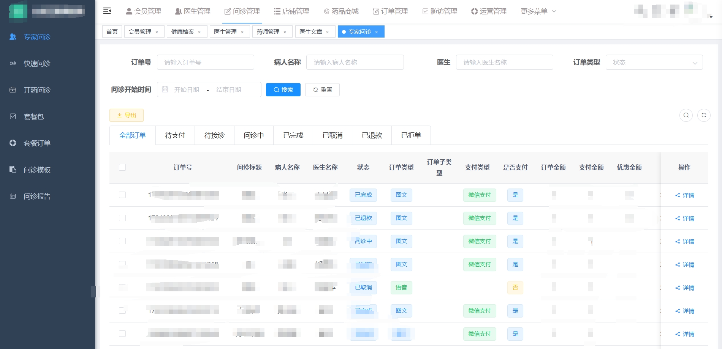Check the first 已退款 row checkbox
722x349 pixels.
122,218
